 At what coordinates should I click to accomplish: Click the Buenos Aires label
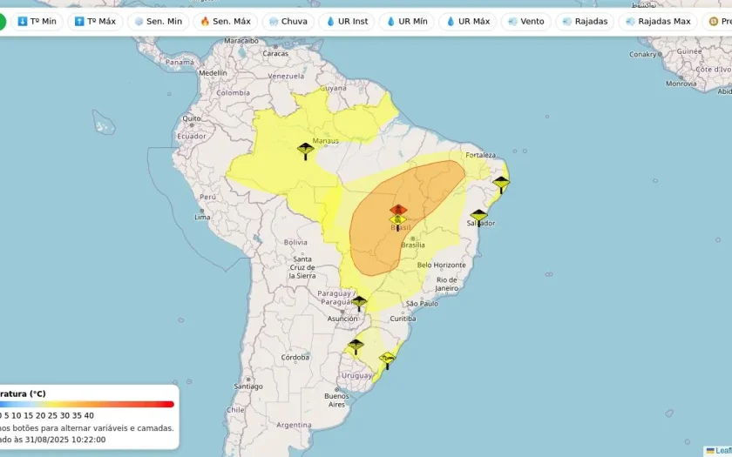(336, 400)
